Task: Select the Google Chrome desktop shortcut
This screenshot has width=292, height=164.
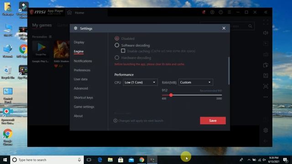Action: coord(8,137)
